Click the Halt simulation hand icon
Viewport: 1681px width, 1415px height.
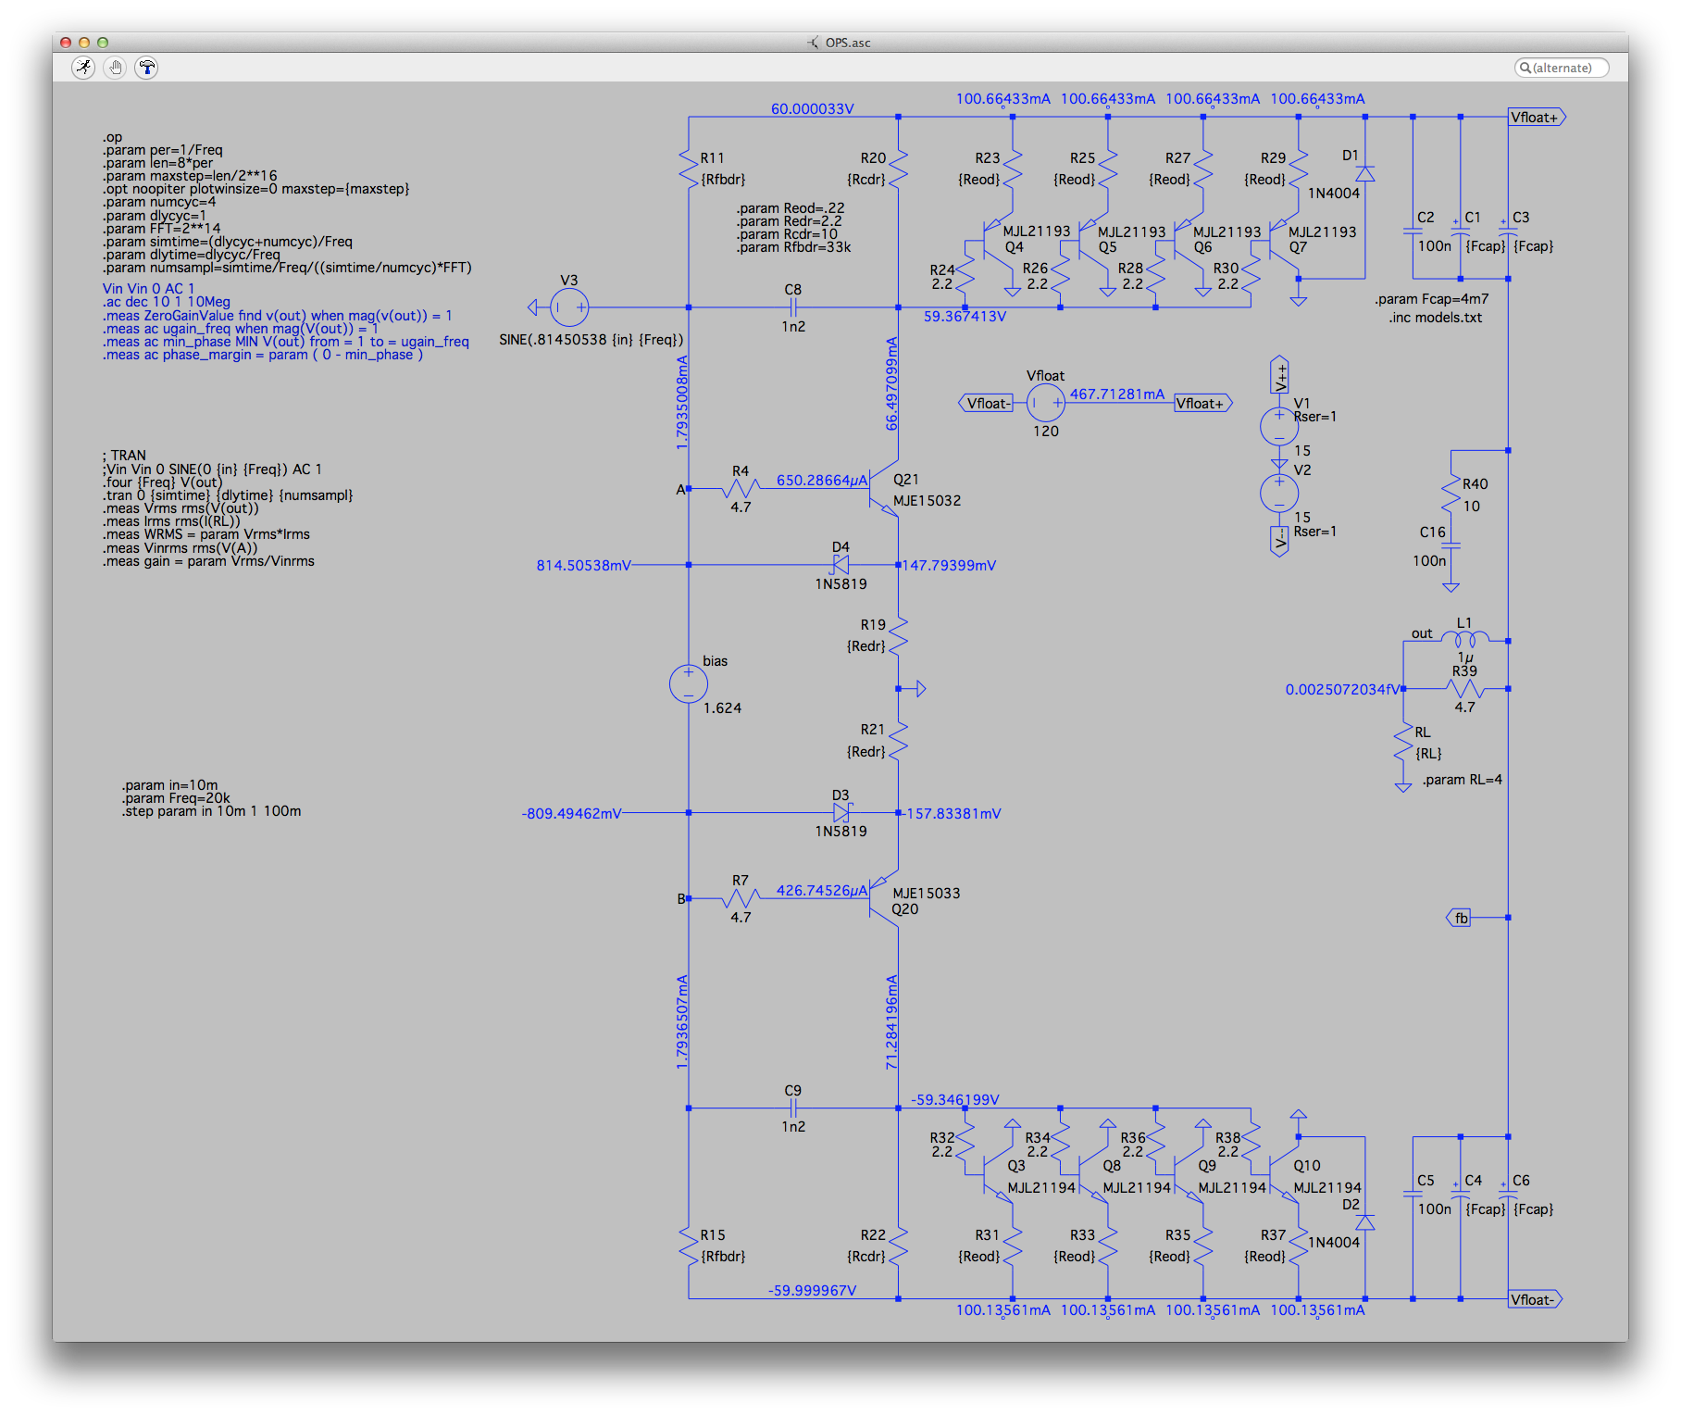click(116, 67)
